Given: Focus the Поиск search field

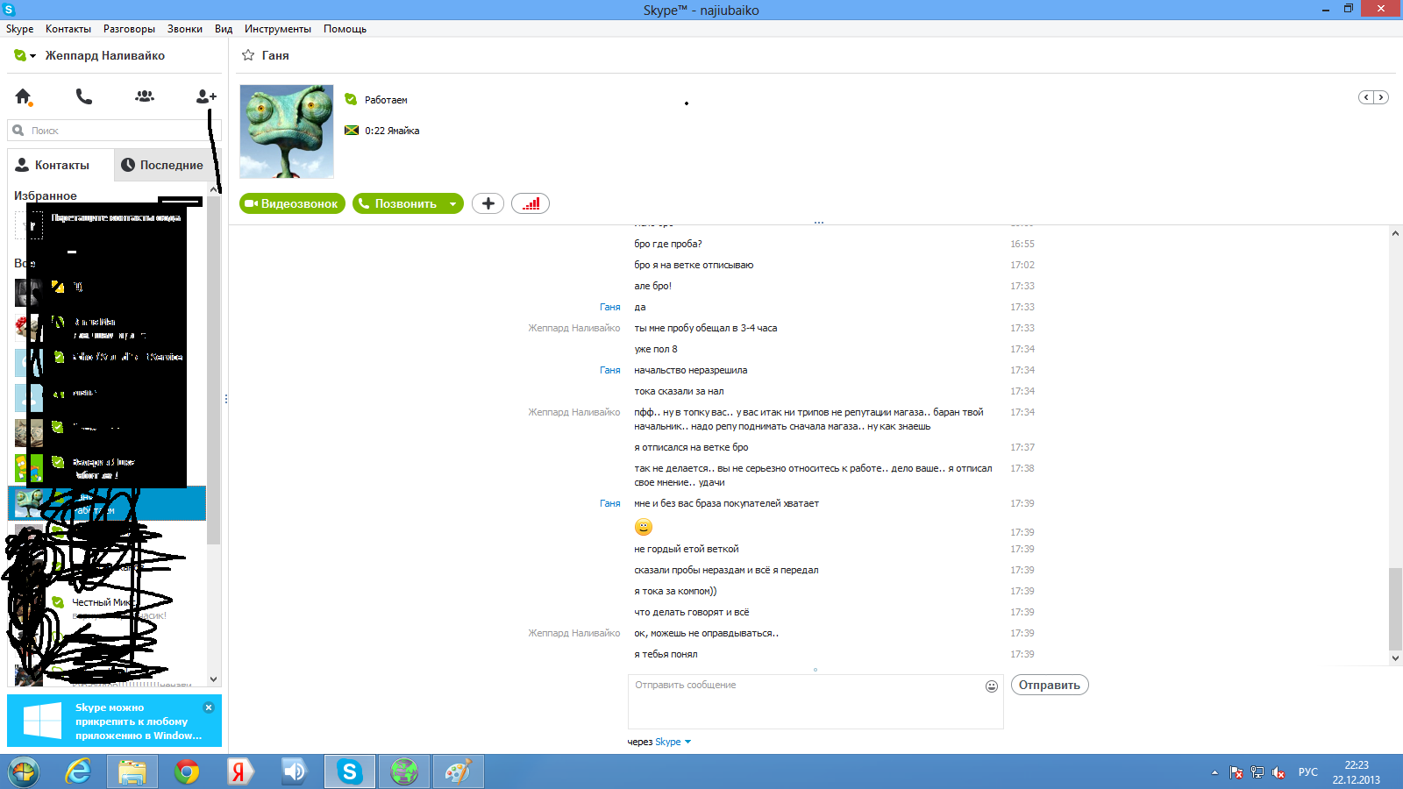Looking at the screenshot, I should pyautogui.click(x=114, y=131).
